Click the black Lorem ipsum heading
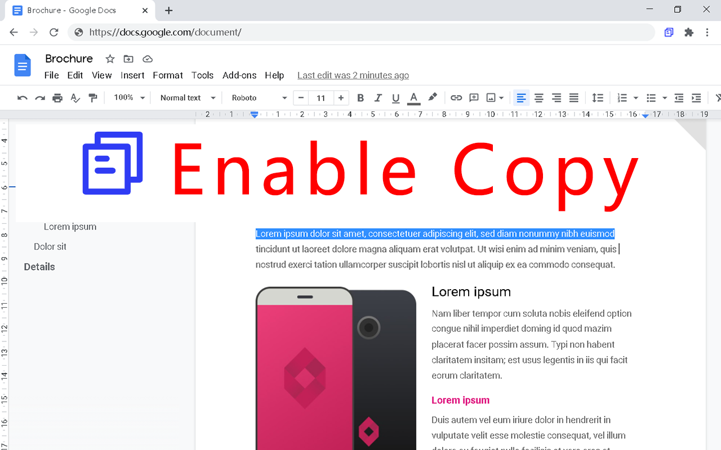This screenshot has height=450, width=721. click(x=471, y=292)
